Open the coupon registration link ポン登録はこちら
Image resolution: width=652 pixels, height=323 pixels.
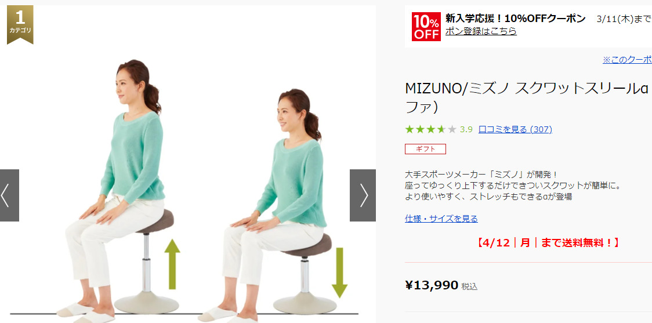(x=481, y=31)
